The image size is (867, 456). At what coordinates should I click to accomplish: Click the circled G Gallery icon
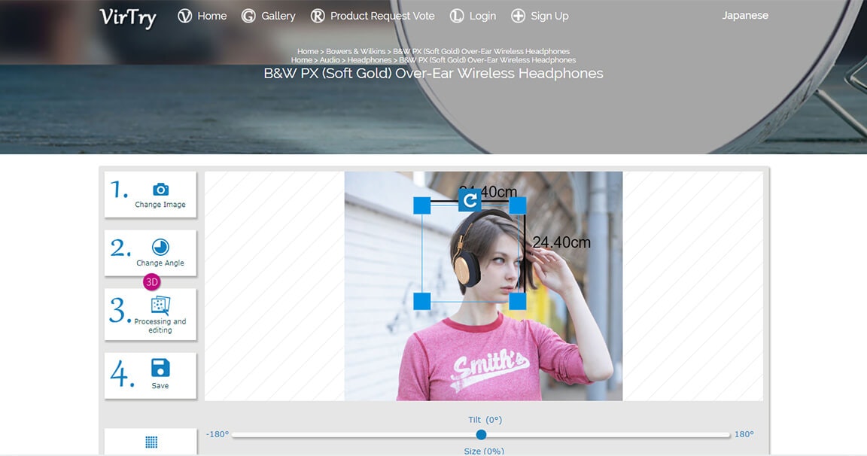[x=248, y=16]
